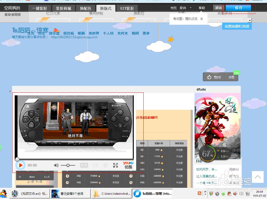Open QQ penguin tray icon
This screenshot has width=267, height=199.
[229, 194]
